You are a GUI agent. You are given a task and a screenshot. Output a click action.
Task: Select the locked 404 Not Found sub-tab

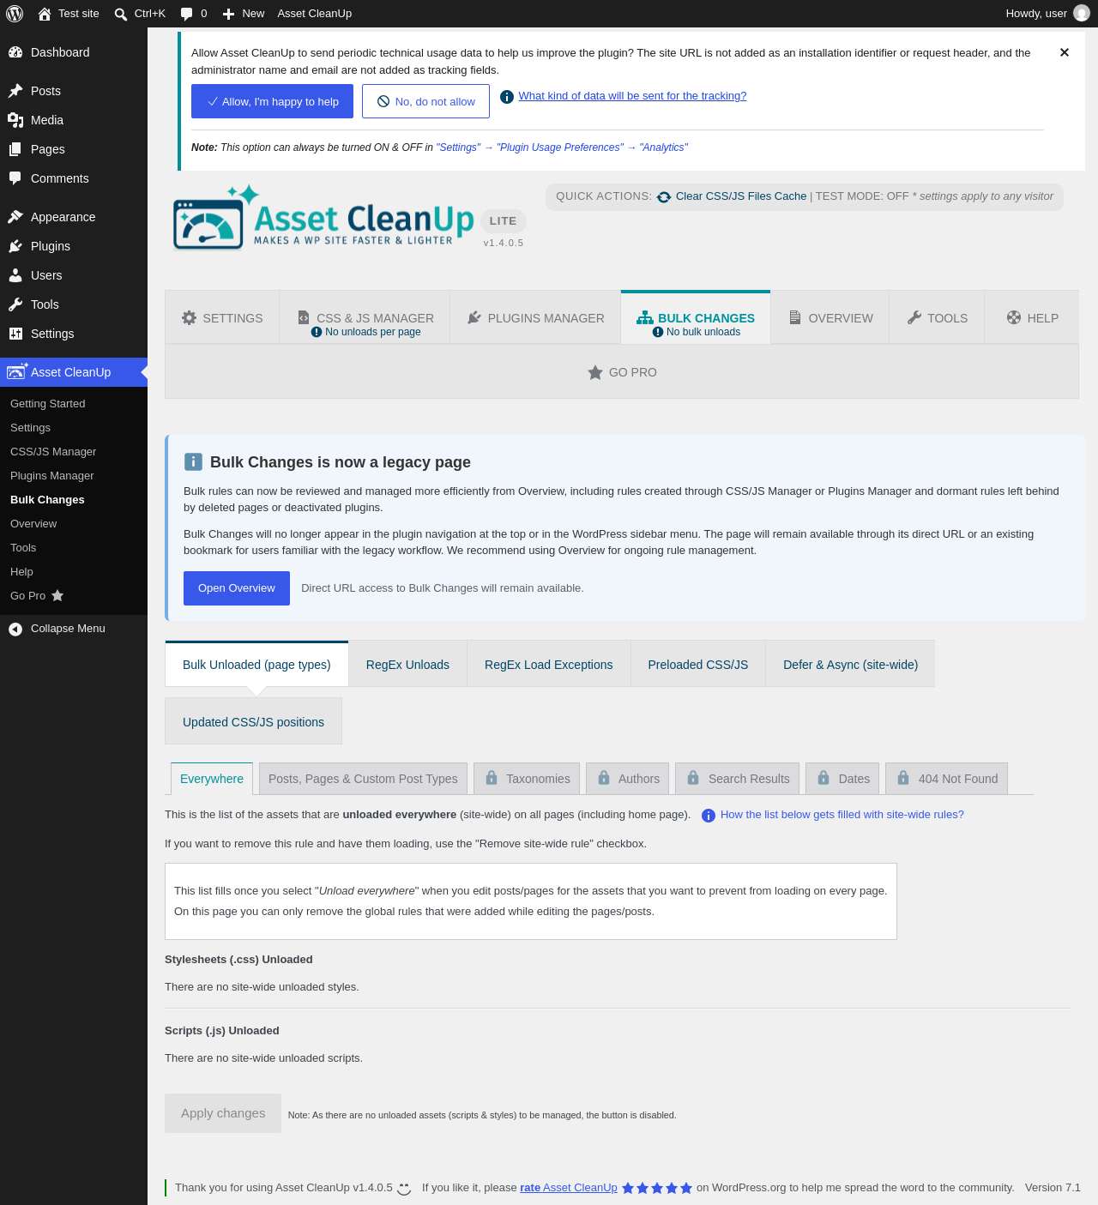[947, 779]
